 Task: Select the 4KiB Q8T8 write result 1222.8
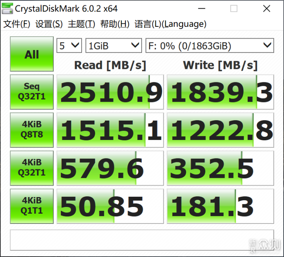[x=220, y=130]
